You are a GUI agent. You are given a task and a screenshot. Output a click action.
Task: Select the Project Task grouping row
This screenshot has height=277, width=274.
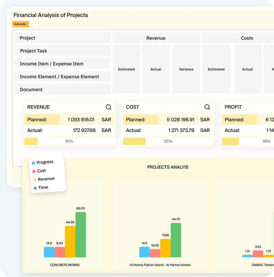pyautogui.click(x=62, y=51)
